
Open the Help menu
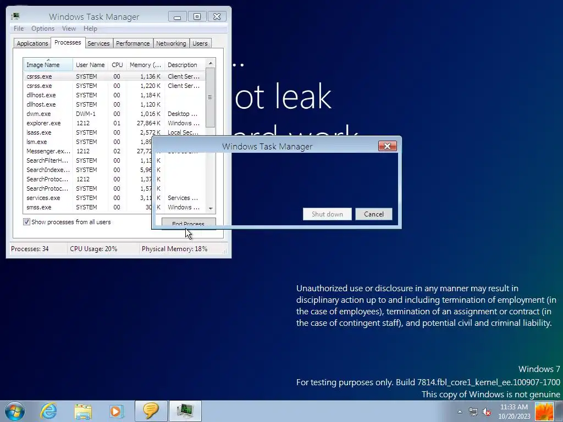coord(90,29)
